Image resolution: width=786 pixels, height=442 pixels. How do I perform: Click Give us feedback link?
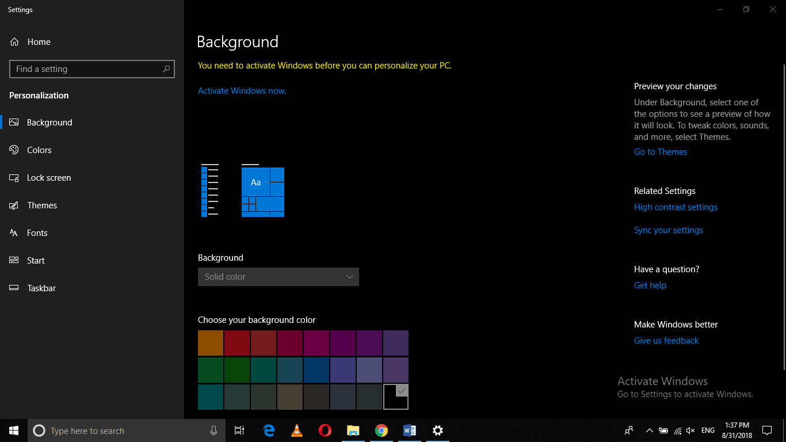click(x=666, y=341)
